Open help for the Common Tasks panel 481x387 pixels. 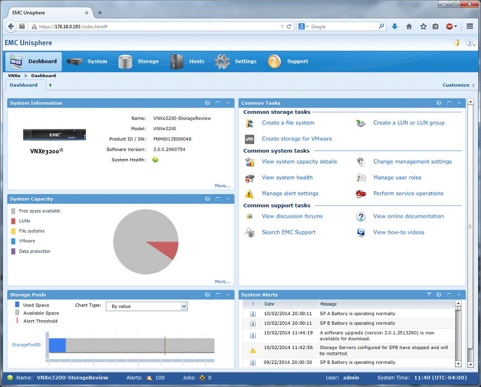(x=439, y=103)
